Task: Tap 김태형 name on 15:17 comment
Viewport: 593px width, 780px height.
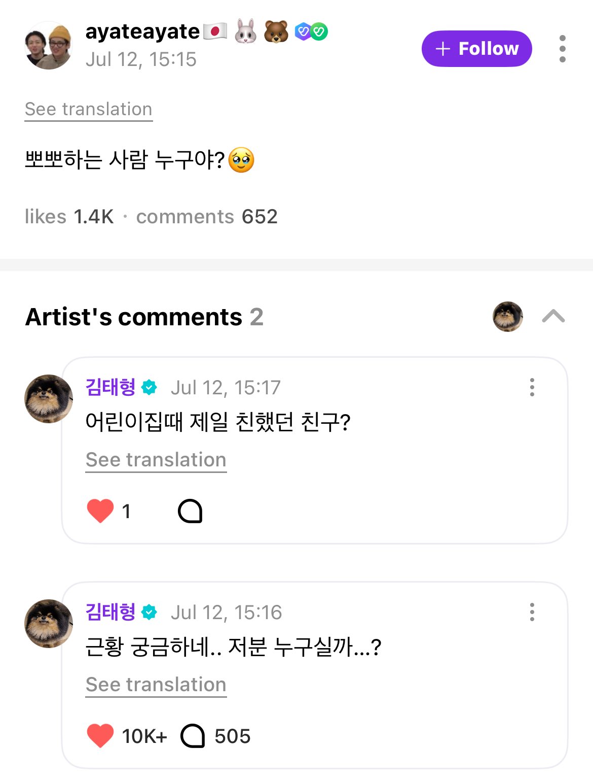Action: tap(110, 387)
